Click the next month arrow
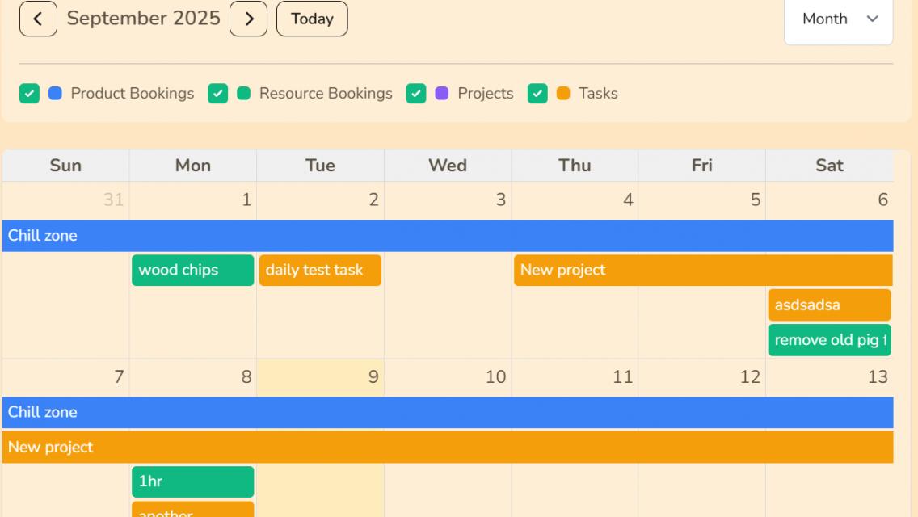Image resolution: width=918 pixels, height=517 pixels. (248, 18)
